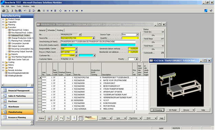Open the Source No. lookup arrow
215x130 pixels.
pyautogui.click(x=94, y=38)
